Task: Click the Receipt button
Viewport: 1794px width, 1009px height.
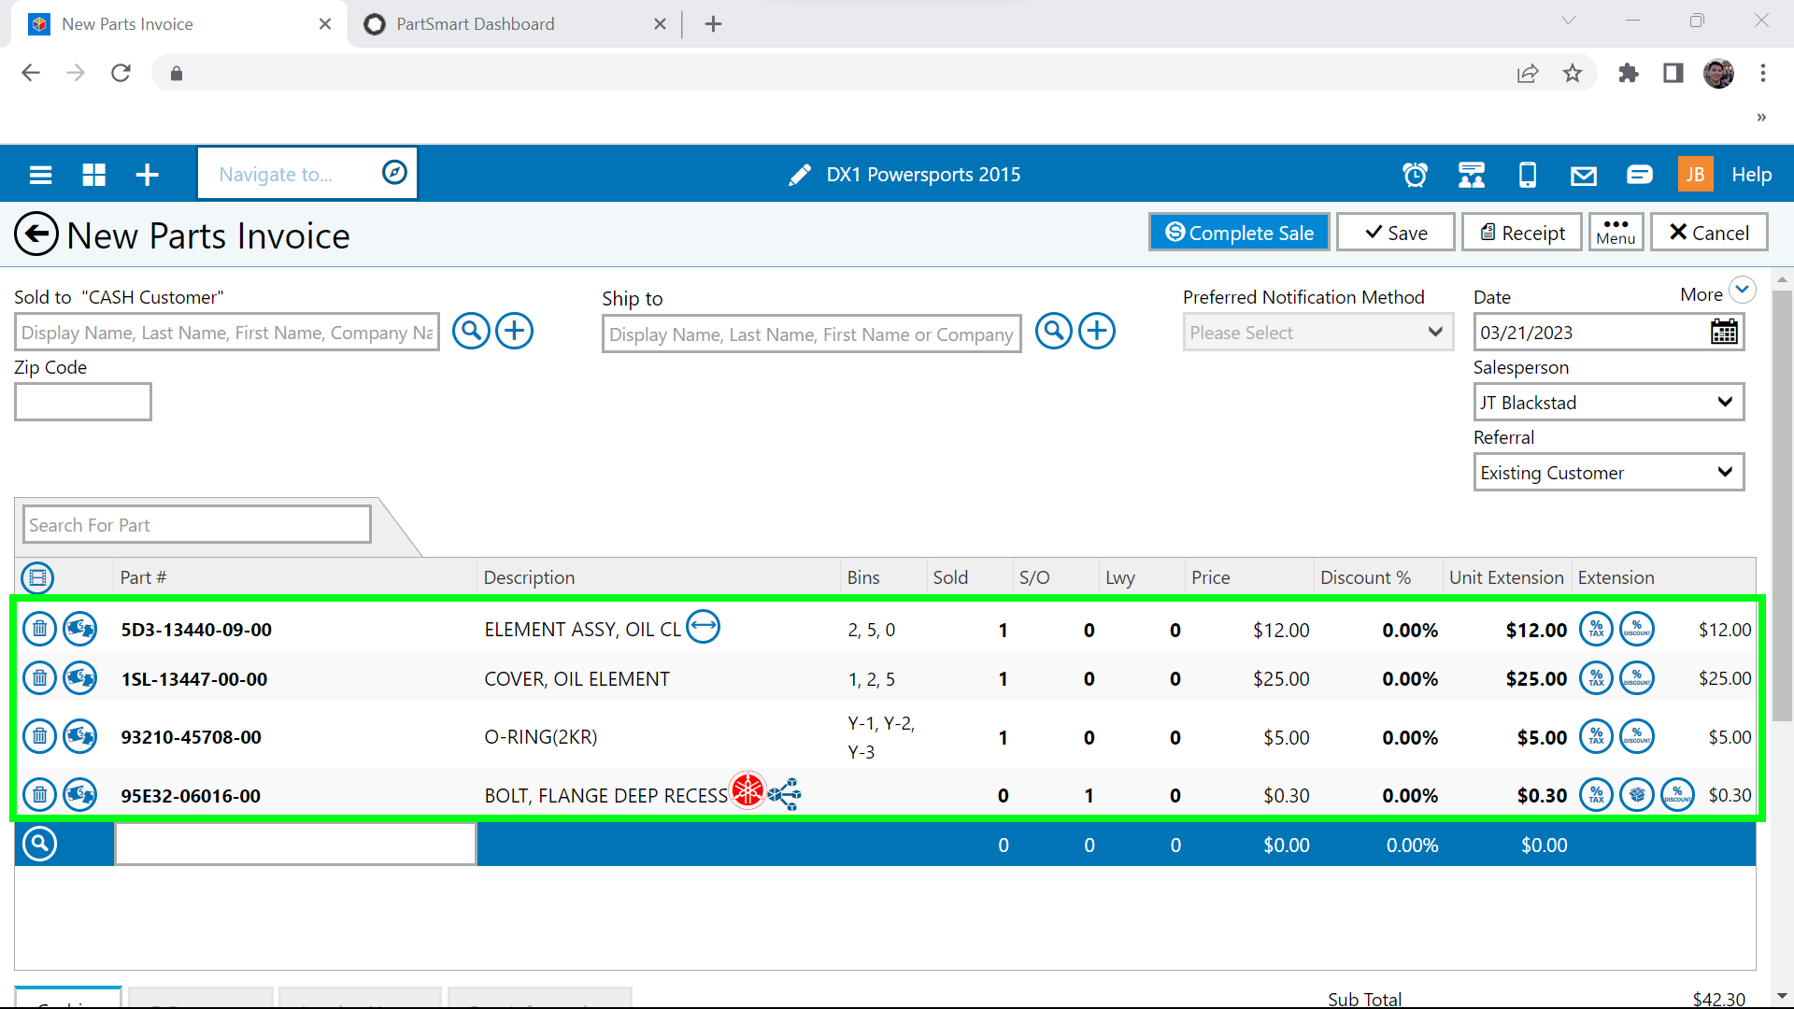Action: [1521, 233]
